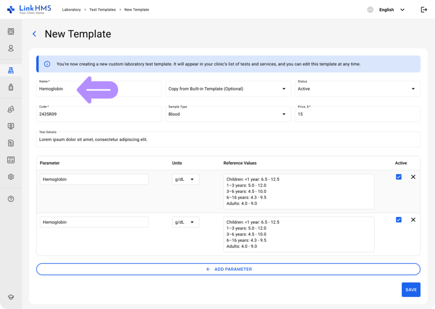Uncheck Active for second Hemoglobin parameter
435x309 pixels.
click(x=398, y=220)
